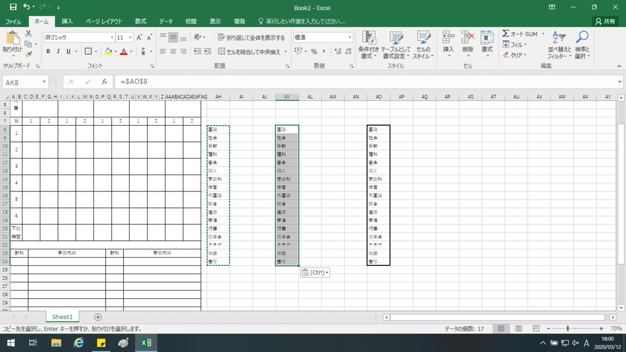Viewport: 626px width, 352px height.
Task: Click the orientation text angle icon
Action: [x=198, y=38]
